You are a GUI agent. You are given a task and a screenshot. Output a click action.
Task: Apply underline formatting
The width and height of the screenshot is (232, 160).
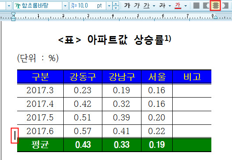[x=146, y=6]
